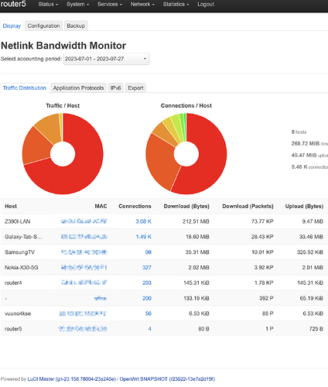
Task: Open the Export tab
Action: 135,88
